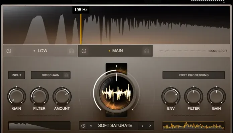The image size is (233, 133).
Task: Toggle the MAIN band power icon
Action: (x=84, y=51)
